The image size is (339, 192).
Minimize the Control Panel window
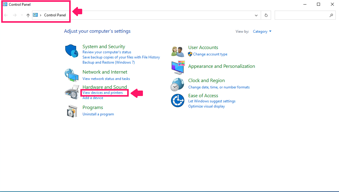[305, 4]
